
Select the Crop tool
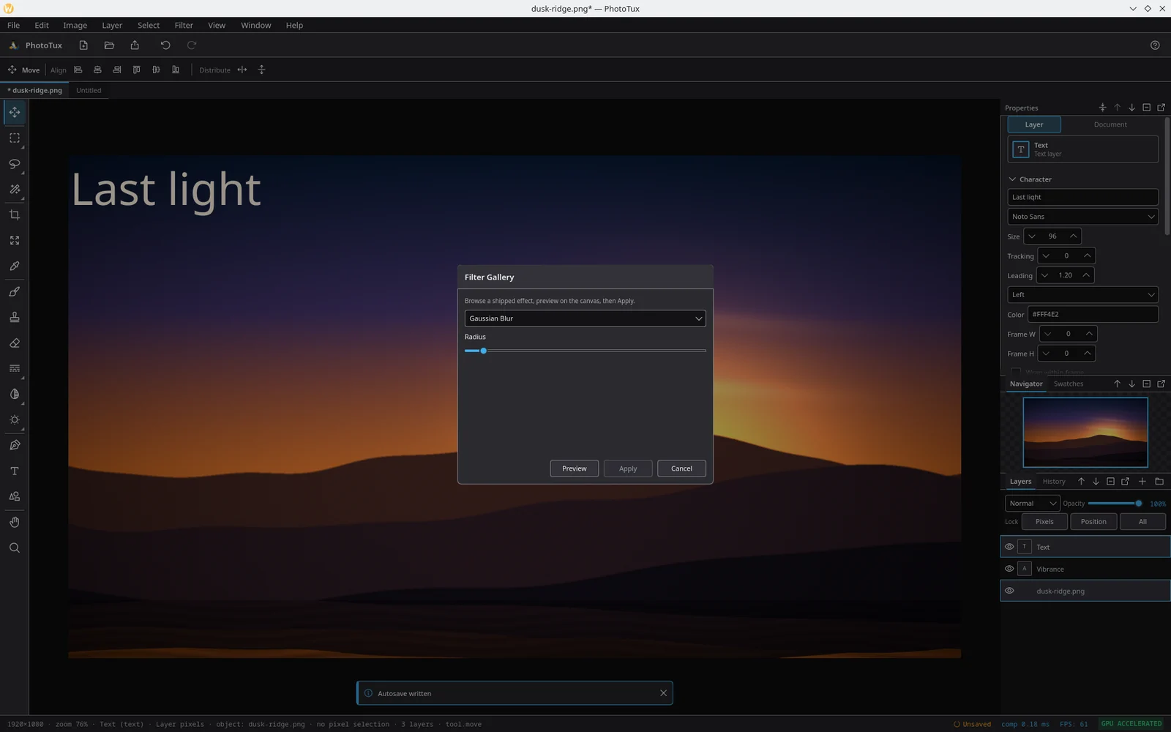[x=15, y=215]
